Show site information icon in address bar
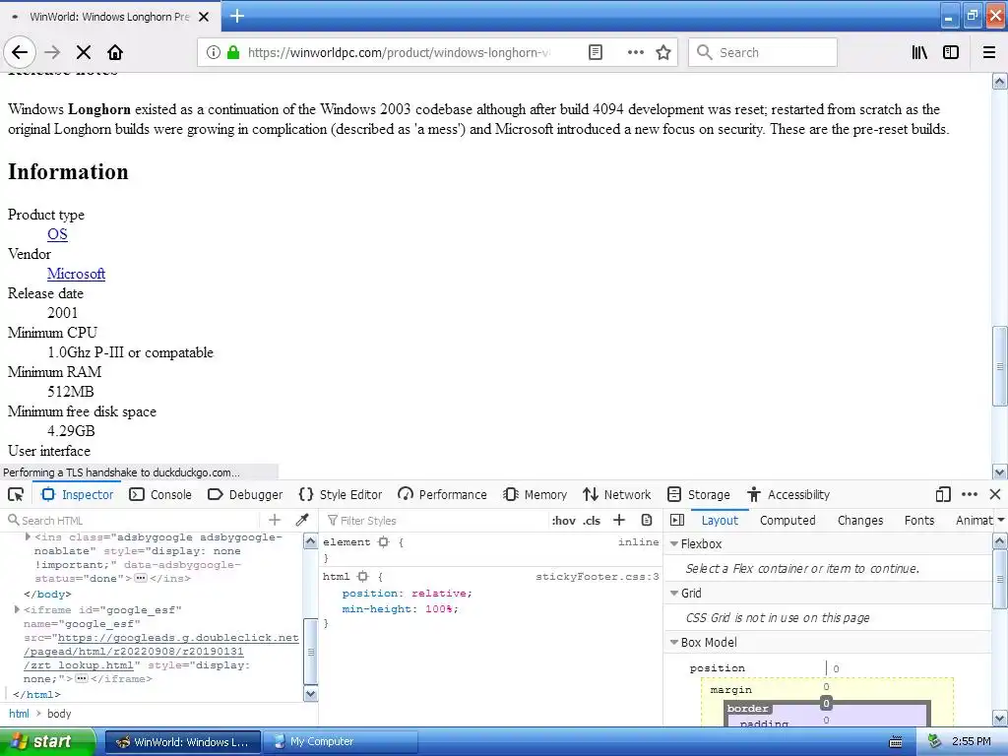The image size is (1008, 756). click(213, 52)
